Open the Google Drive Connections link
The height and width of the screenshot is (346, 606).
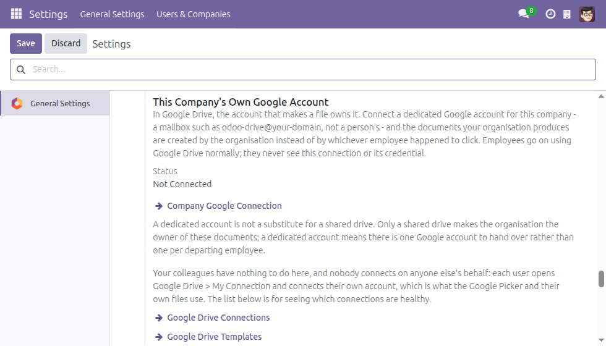[x=218, y=318]
